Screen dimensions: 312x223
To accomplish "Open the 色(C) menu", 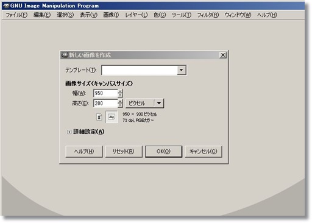I will tap(160, 15).
